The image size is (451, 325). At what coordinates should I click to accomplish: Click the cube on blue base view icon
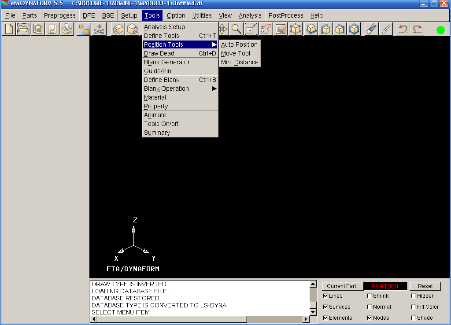click(x=311, y=30)
